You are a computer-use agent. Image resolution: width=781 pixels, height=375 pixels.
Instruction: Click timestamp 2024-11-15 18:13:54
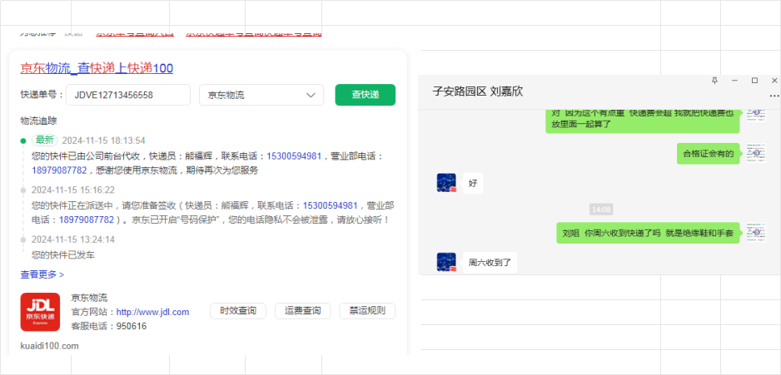(x=103, y=141)
